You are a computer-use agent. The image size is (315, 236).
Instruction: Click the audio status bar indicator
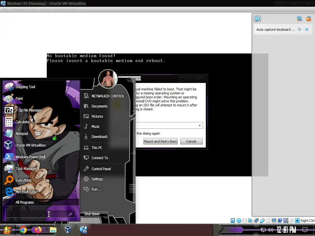[250, 221]
